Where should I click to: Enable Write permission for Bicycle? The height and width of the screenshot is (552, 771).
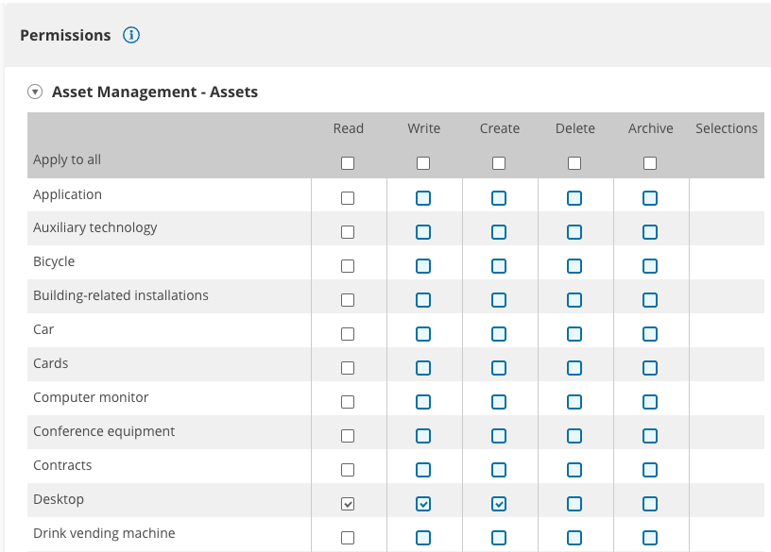423,266
